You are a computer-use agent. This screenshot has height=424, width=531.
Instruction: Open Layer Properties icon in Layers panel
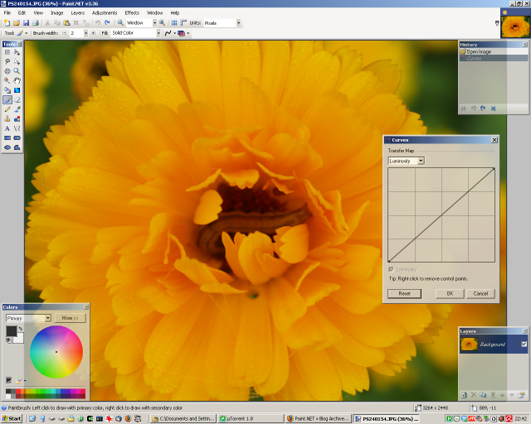[522, 394]
